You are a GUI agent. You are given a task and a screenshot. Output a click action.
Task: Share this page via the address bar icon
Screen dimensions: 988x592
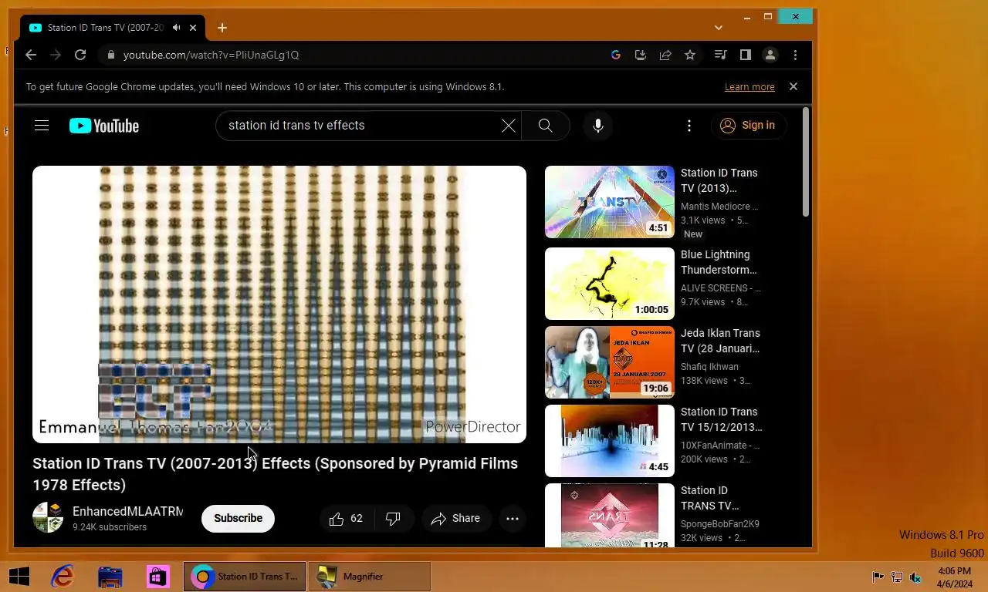(x=665, y=55)
